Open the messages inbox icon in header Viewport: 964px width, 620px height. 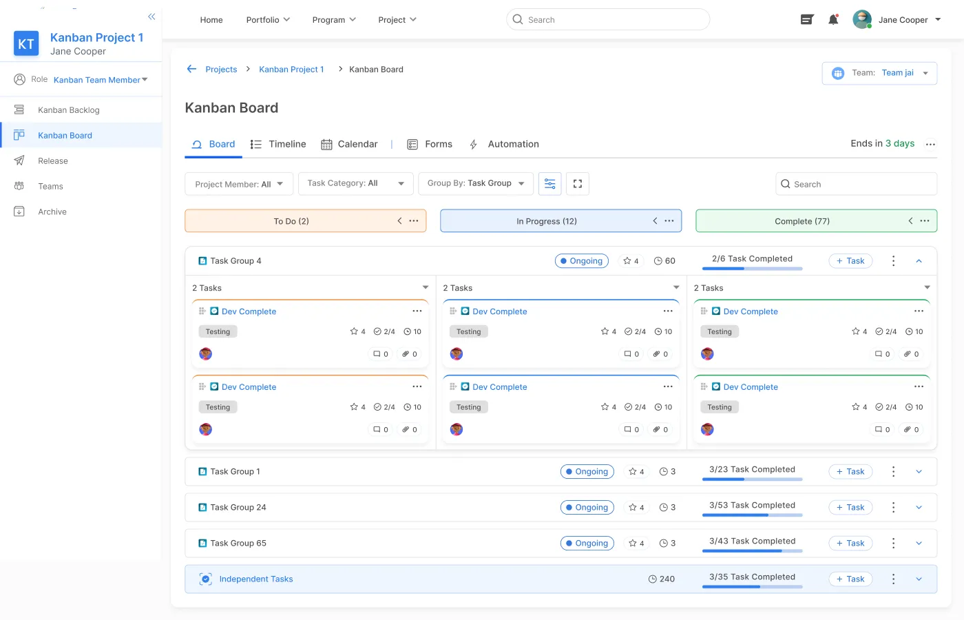pos(807,20)
